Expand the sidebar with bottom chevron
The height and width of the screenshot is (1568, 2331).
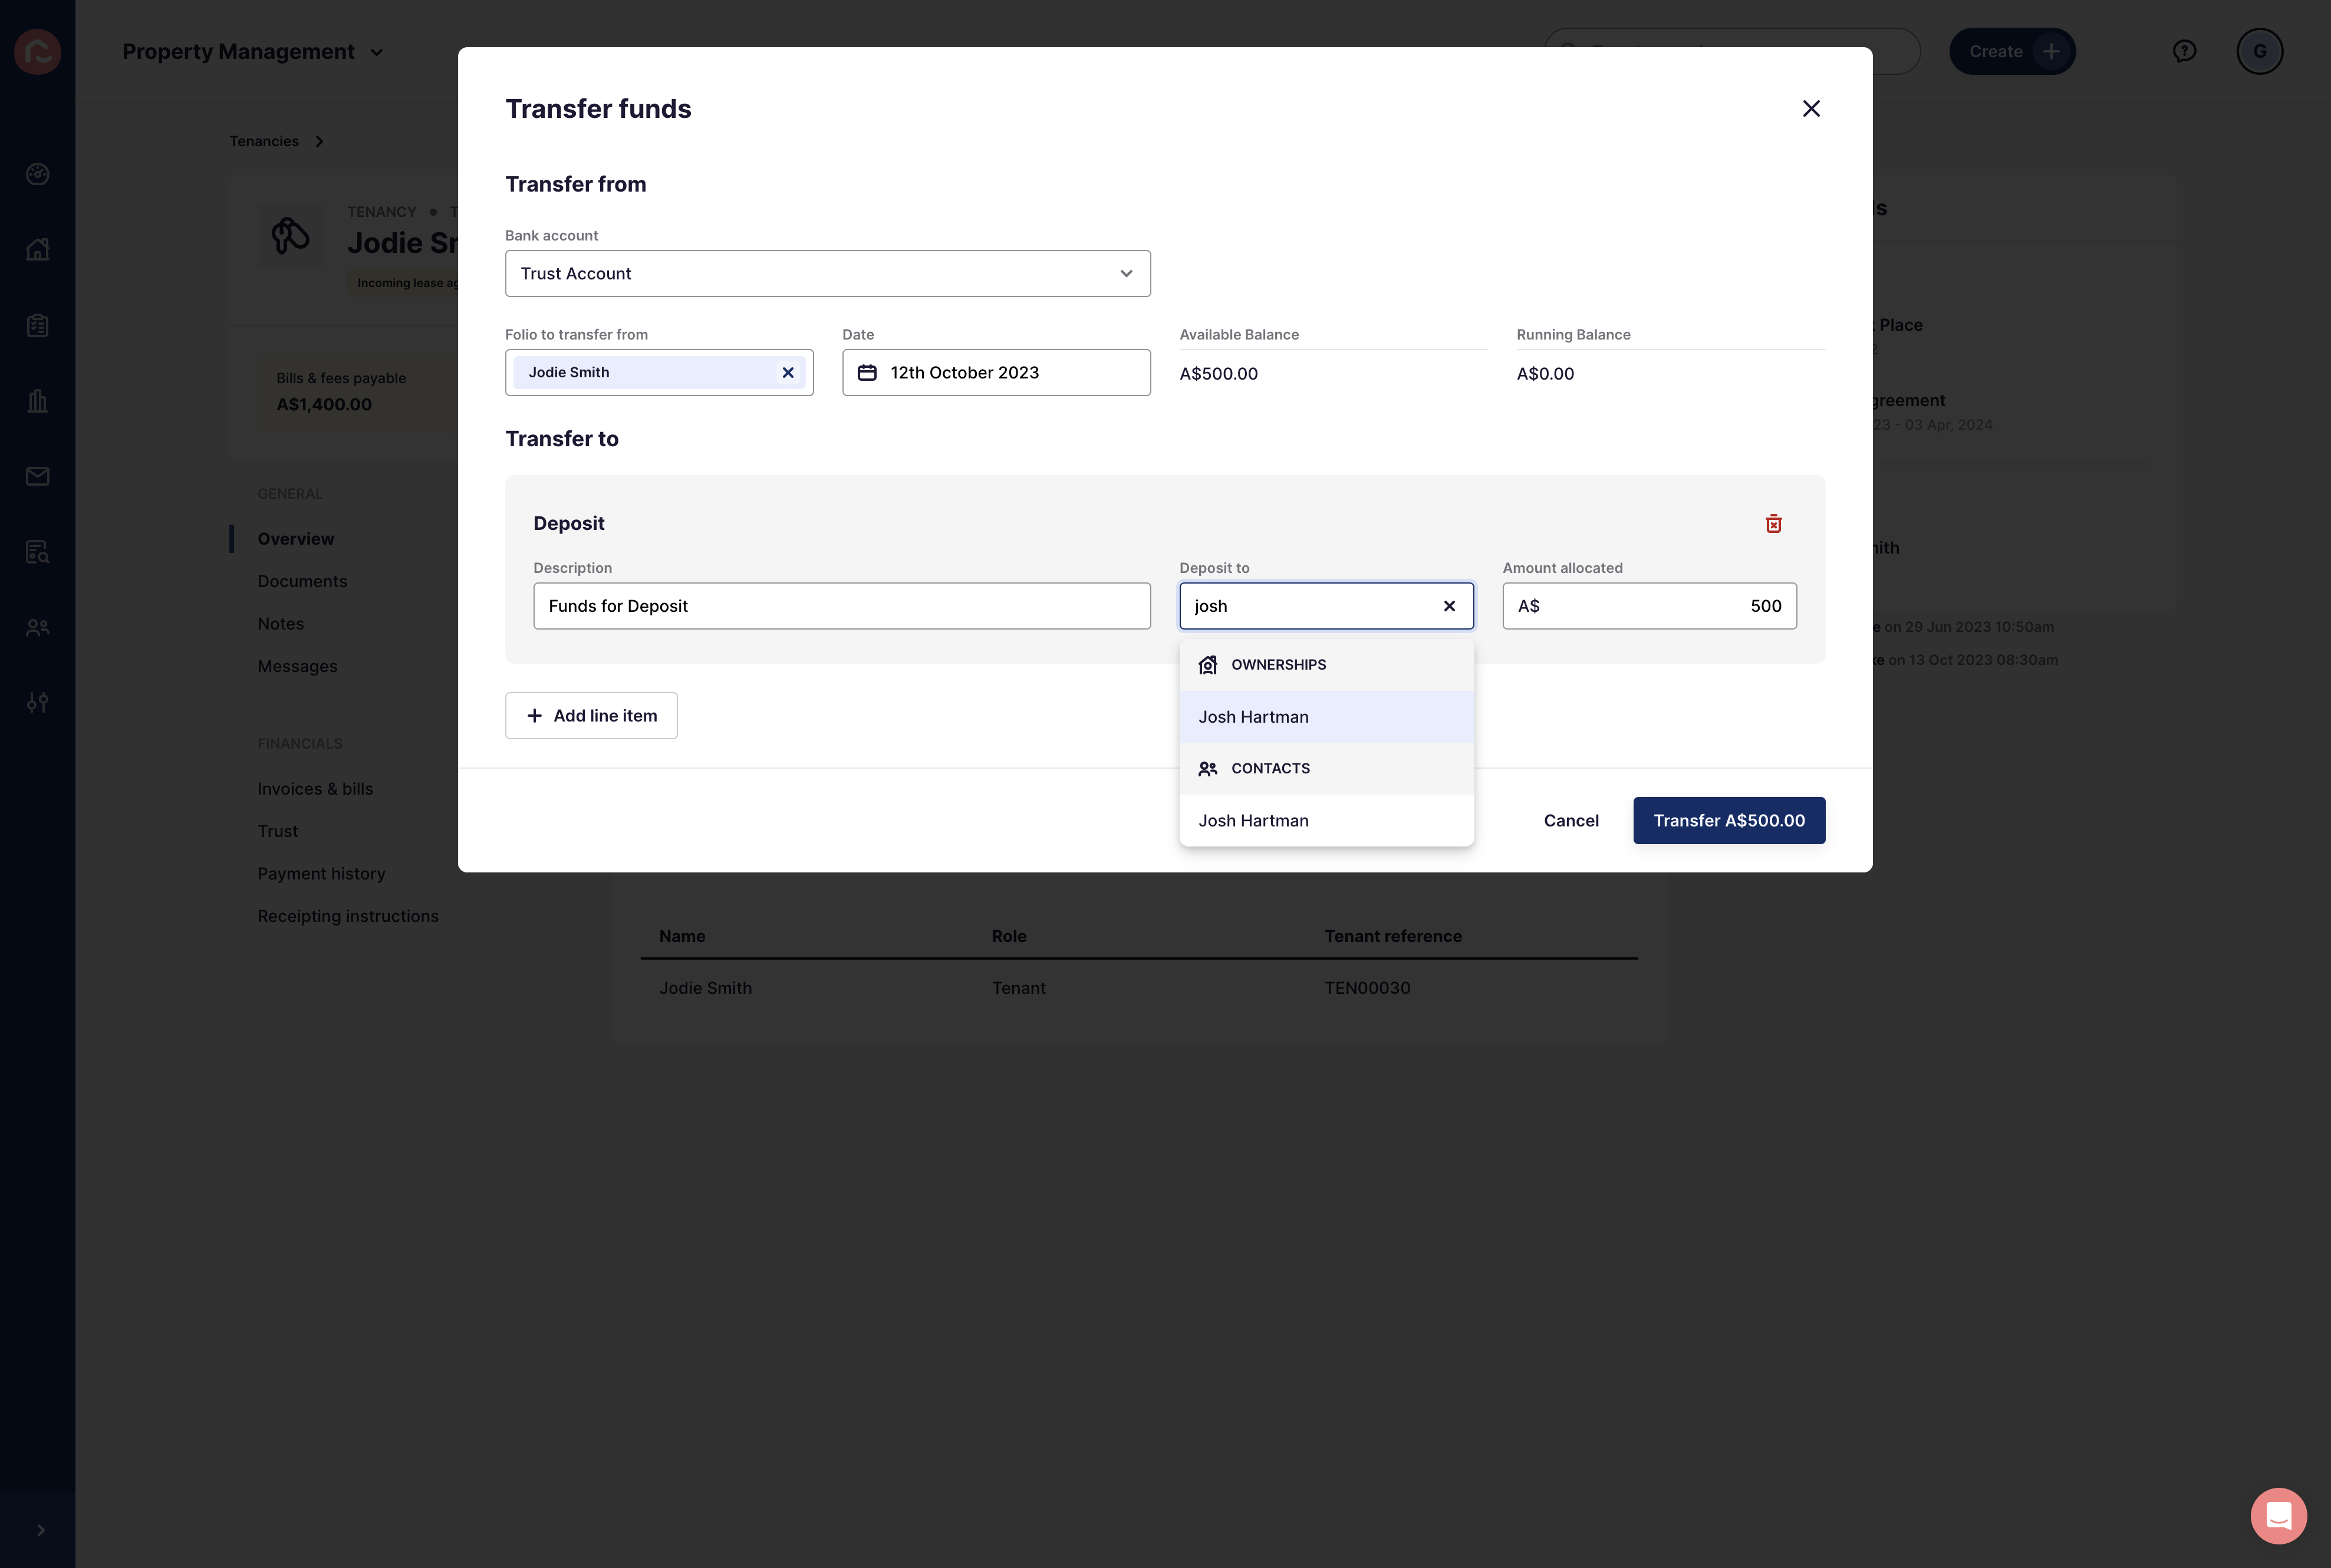(x=41, y=1530)
